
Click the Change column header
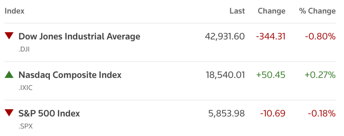coord(271,11)
